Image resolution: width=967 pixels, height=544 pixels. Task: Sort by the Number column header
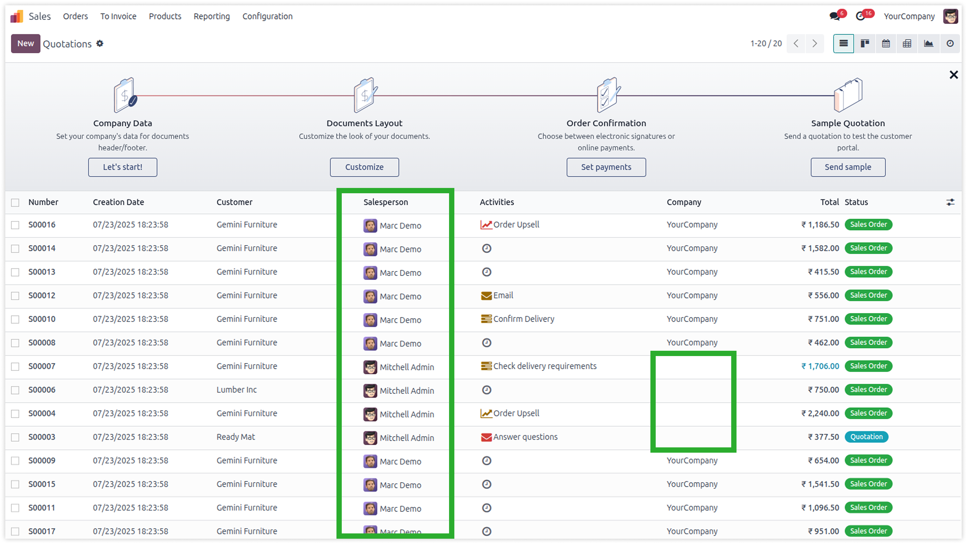point(43,202)
